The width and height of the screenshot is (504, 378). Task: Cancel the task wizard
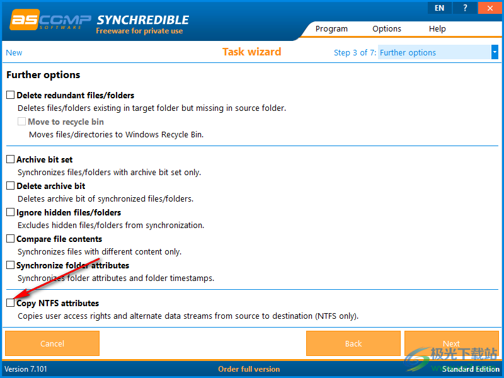[52, 343]
